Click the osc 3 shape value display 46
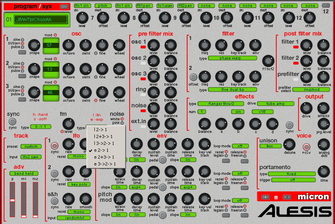This screenshot has height=224, width=335. click(x=51, y=93)
